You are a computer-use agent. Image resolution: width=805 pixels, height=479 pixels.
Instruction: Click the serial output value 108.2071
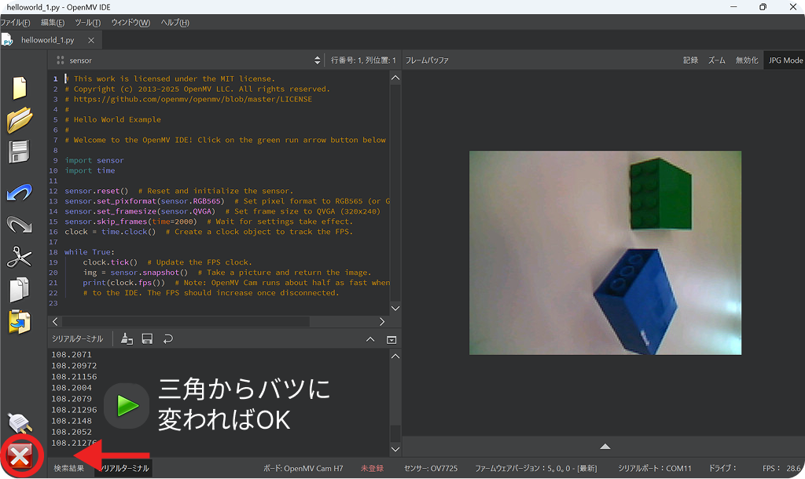[x=72, y=354]
